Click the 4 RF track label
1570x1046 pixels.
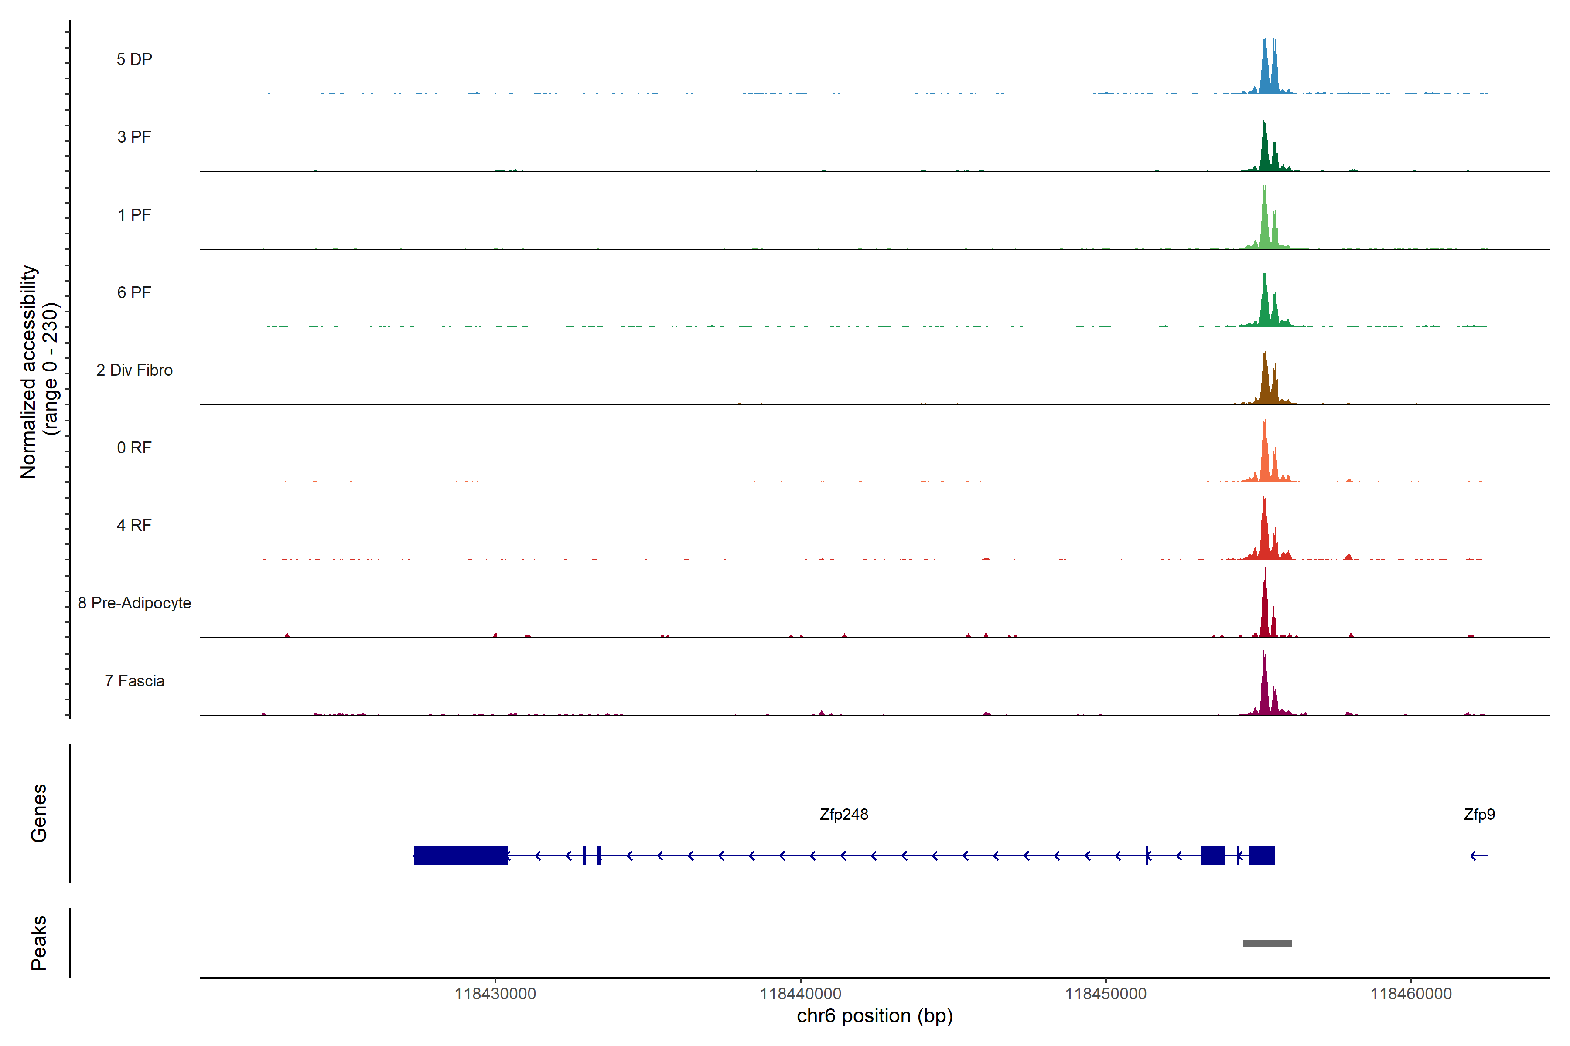(134, 525)
